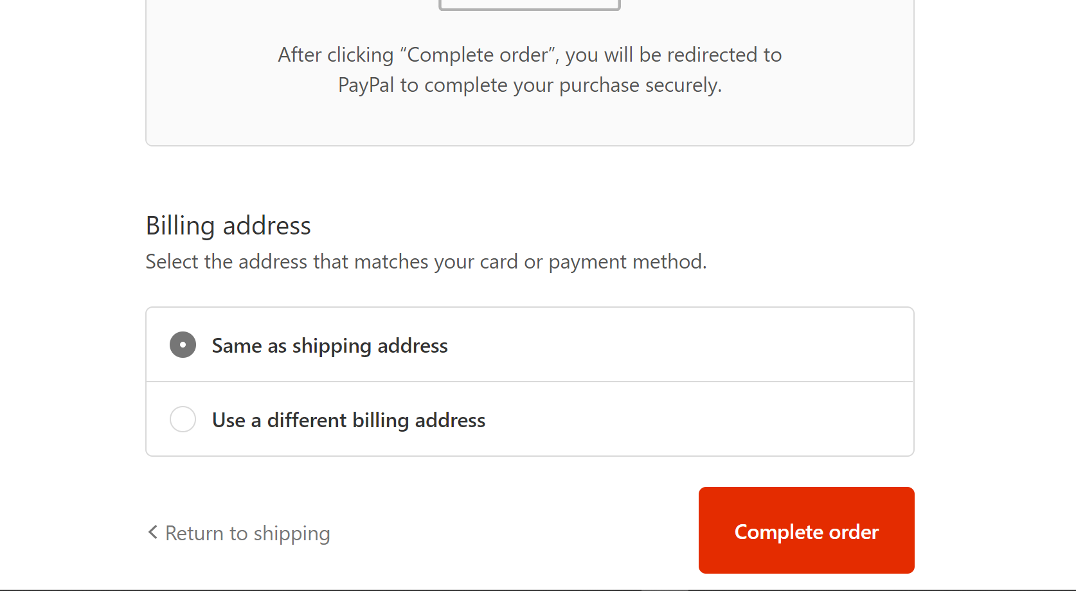The image size is (1076, 591).
Task: Click the cropped redirect illustration at panel top
Action: click(529, 5)
